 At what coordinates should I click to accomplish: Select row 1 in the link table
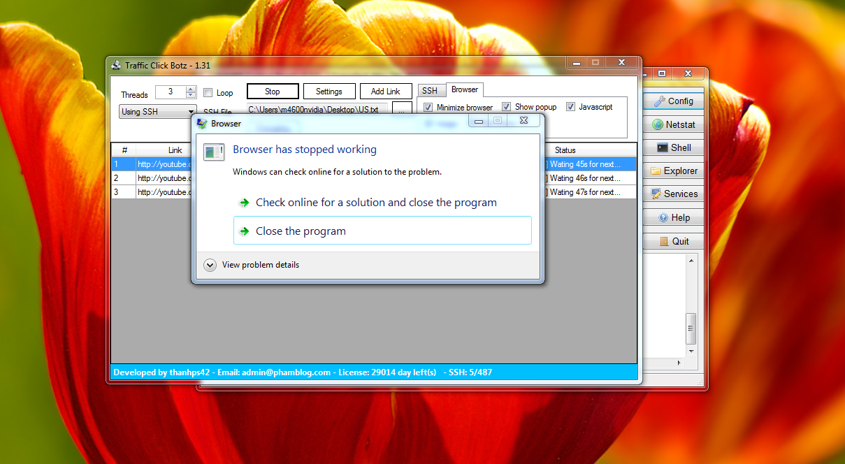[374, 164]
